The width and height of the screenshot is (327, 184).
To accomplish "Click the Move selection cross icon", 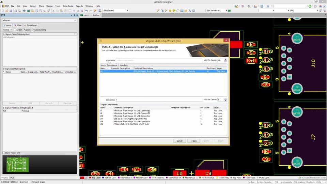I will [x=74, y=11].
